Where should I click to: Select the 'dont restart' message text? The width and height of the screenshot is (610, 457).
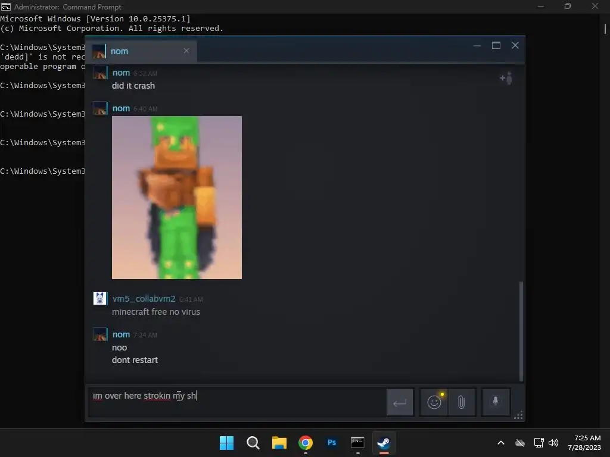coord(135,360)
